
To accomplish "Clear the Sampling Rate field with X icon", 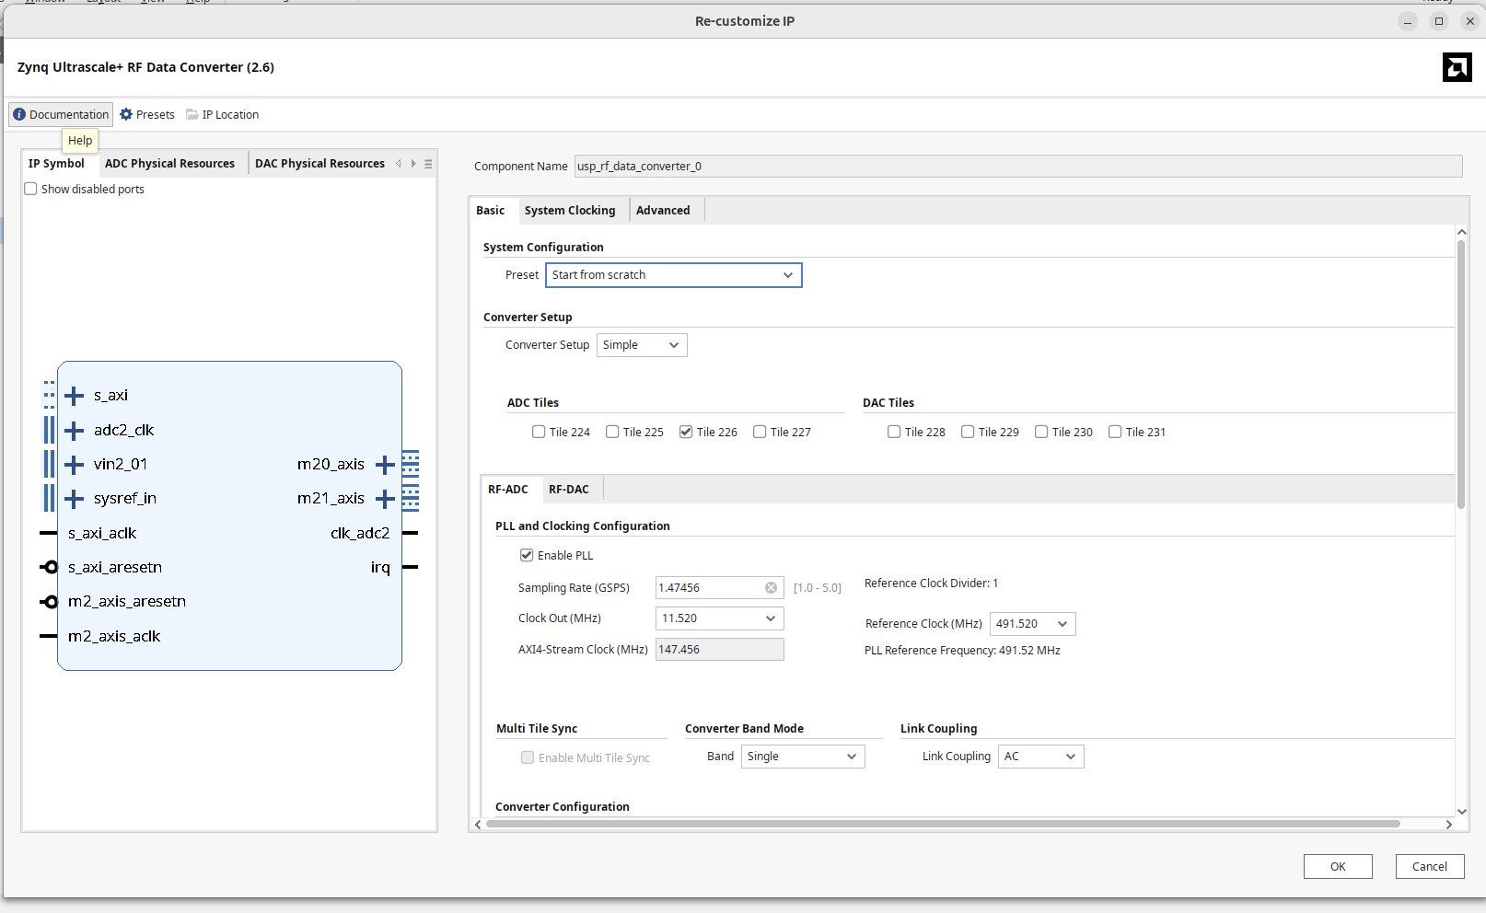I will tap(771, 588).
